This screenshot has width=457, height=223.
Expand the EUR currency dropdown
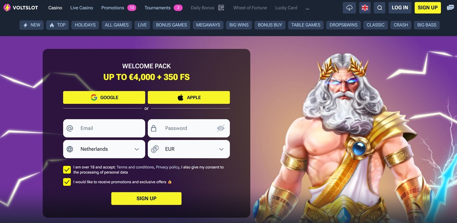[x=189, y=149]
